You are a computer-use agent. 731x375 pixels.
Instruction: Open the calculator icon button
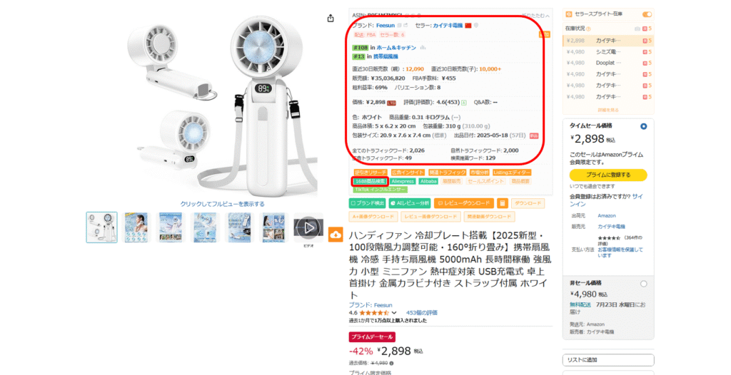[502, 203]
